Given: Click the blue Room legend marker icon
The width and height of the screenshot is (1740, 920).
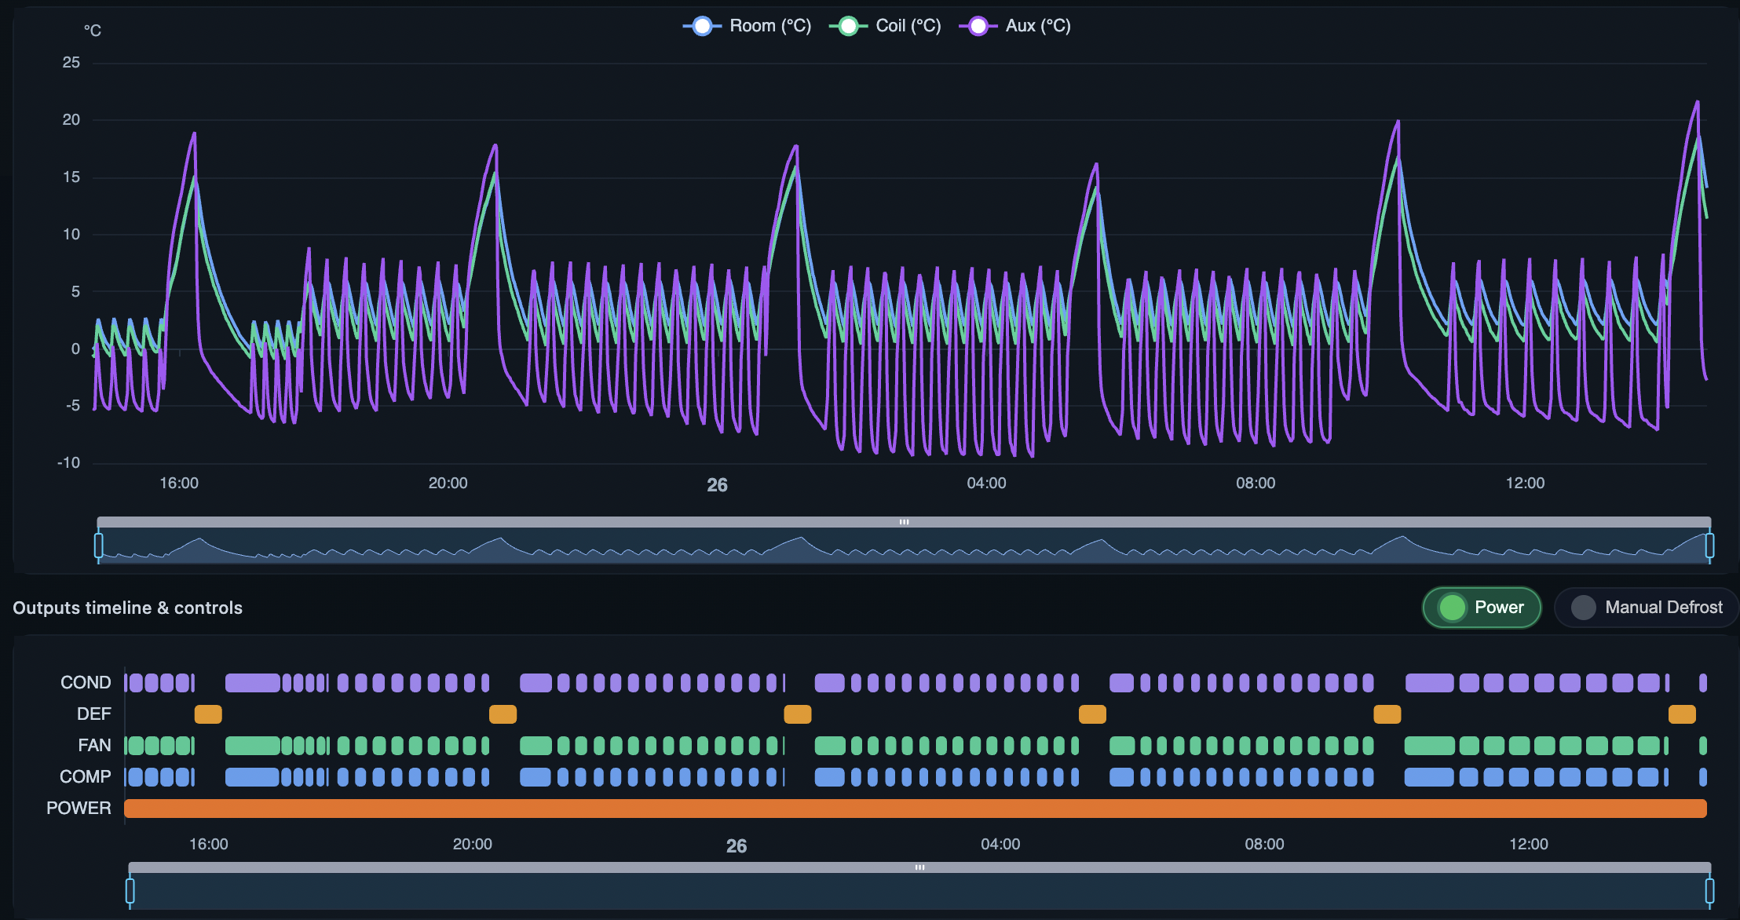Looking at the screenshot, I should click(703, 25).
